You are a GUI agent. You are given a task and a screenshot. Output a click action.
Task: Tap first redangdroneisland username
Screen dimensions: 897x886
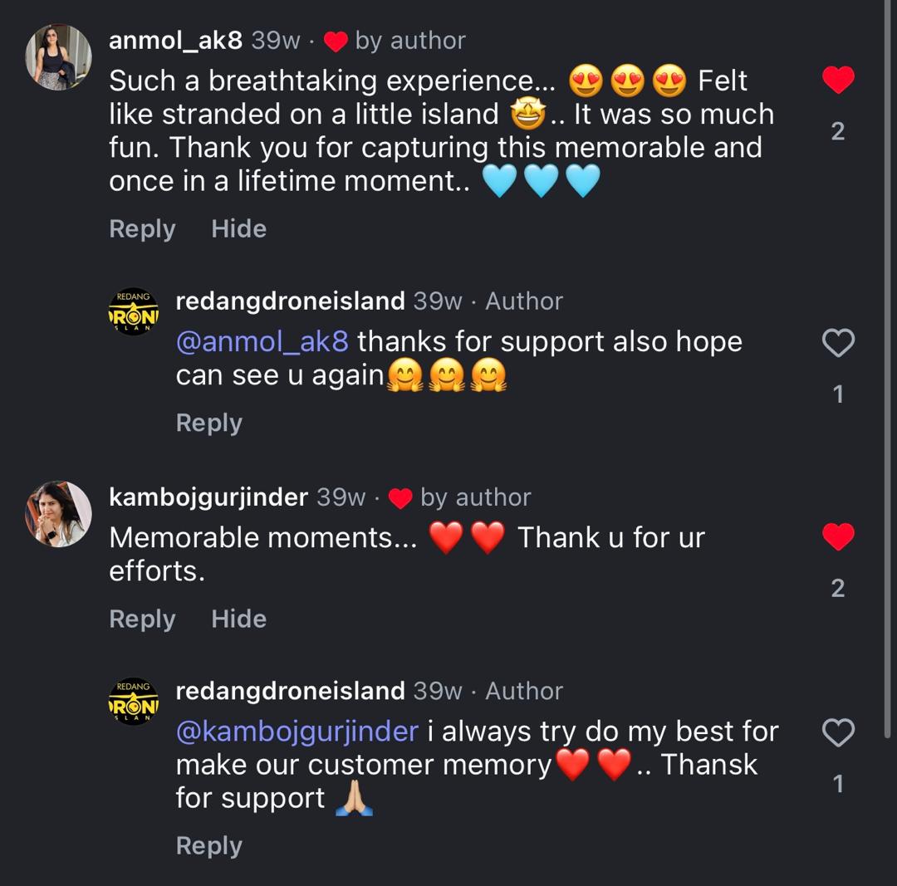tap(290, 301)
